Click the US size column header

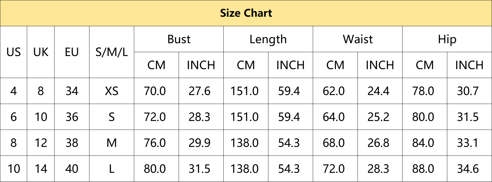coord(14,52)
